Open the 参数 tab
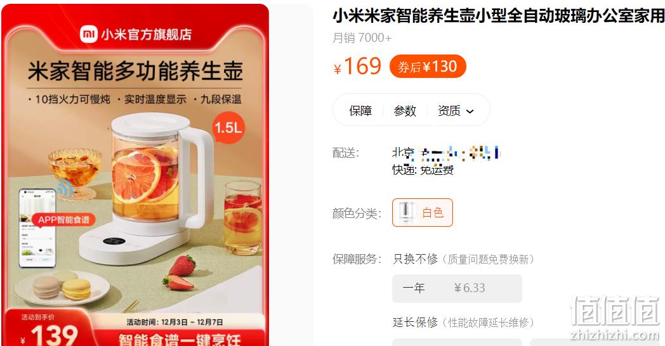 tap(405, 110)
